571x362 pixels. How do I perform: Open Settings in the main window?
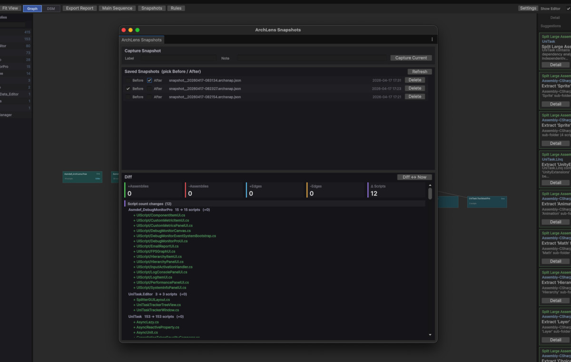(528, 8)
